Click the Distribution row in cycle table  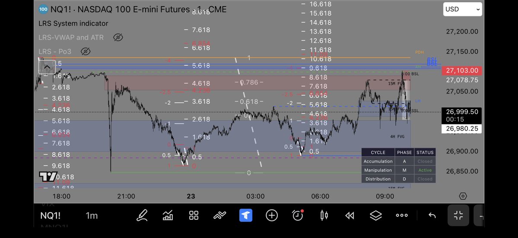(x=398, y=179)
